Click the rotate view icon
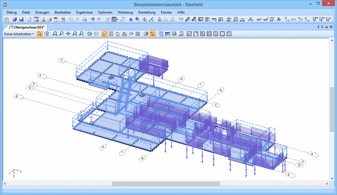 tap(131, 34)
